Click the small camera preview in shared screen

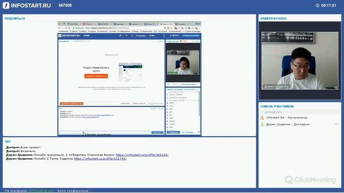[x=183, y=62]
